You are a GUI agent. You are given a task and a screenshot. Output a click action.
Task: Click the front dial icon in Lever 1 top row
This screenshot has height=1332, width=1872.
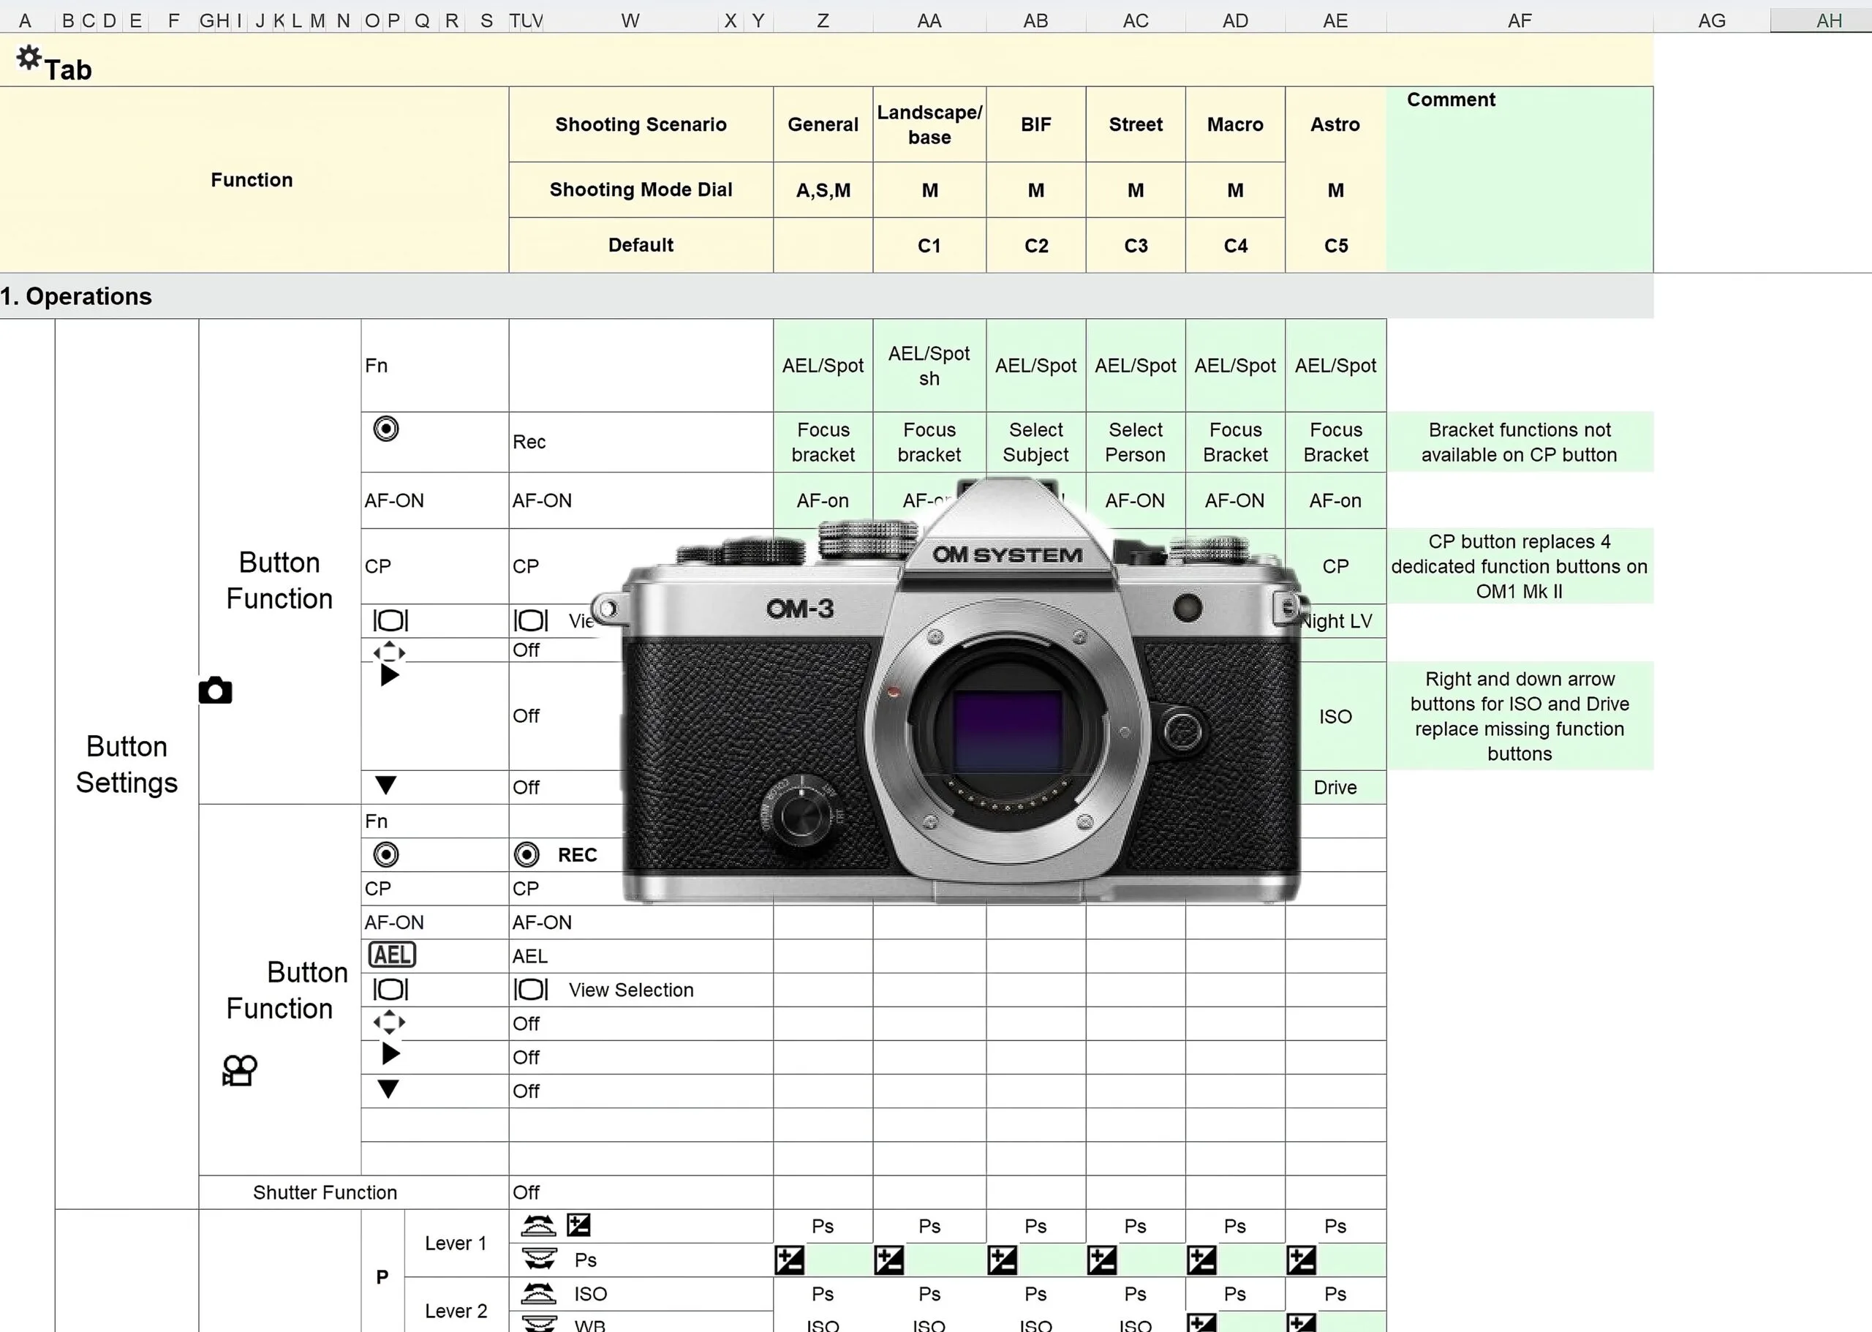pos(538,1225)
